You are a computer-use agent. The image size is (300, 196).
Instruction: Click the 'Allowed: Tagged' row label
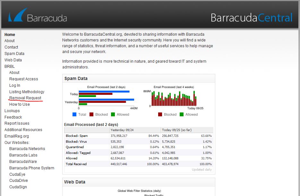coord(78,153)
